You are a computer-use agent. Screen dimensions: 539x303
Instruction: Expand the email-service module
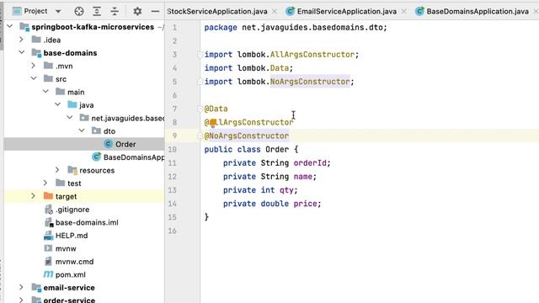pos(21,288)
